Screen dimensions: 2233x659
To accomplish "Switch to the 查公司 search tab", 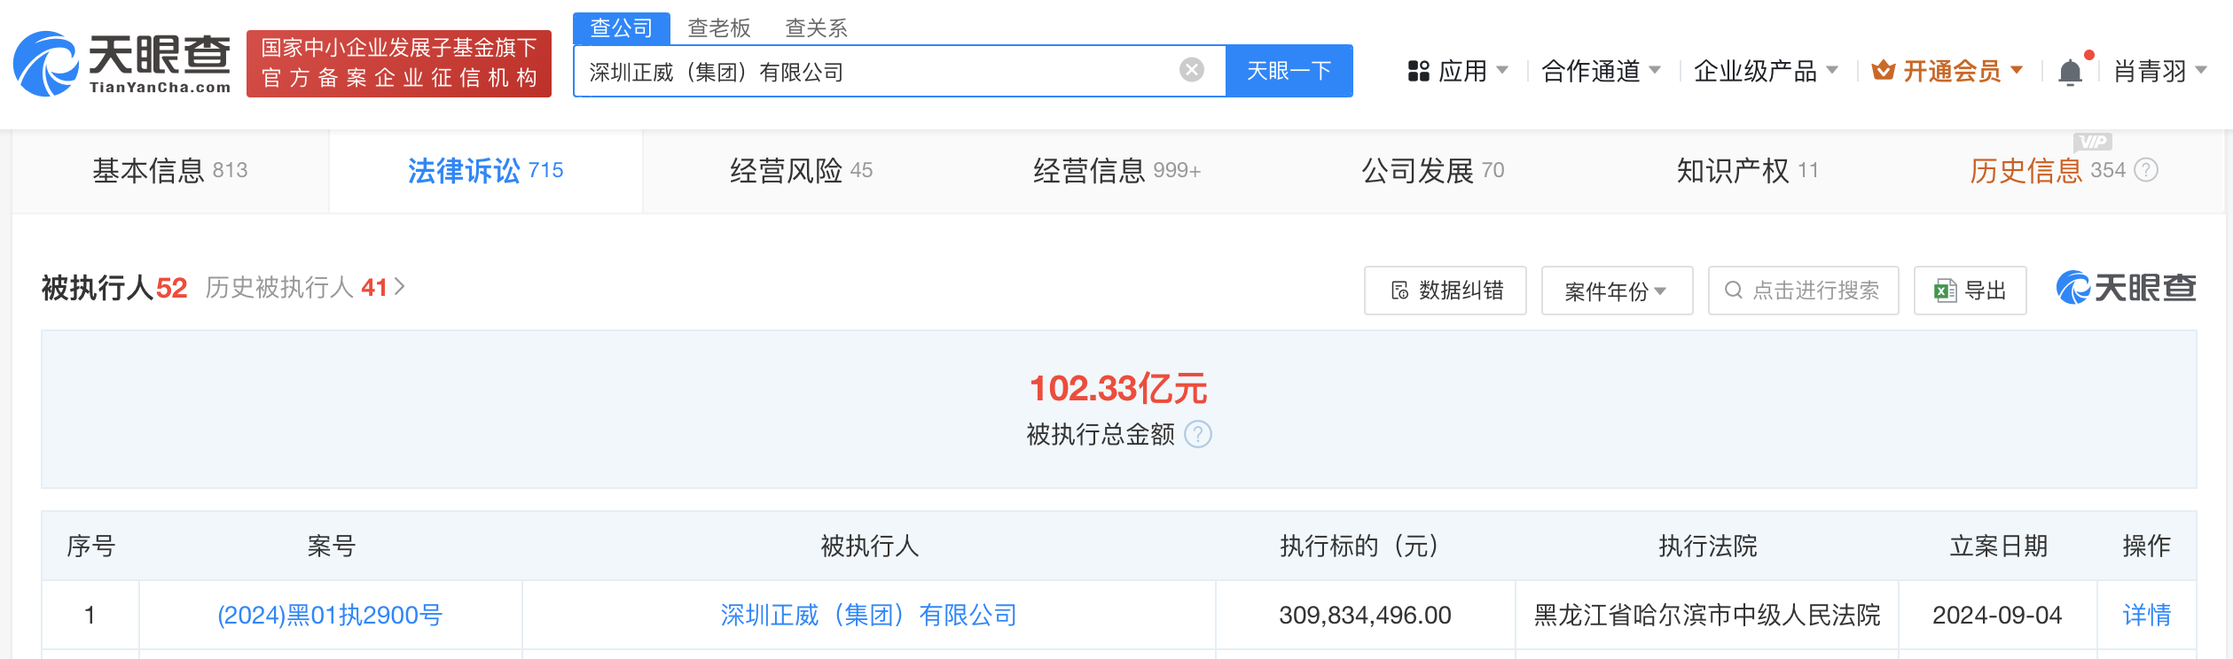I will click(621, 28).
